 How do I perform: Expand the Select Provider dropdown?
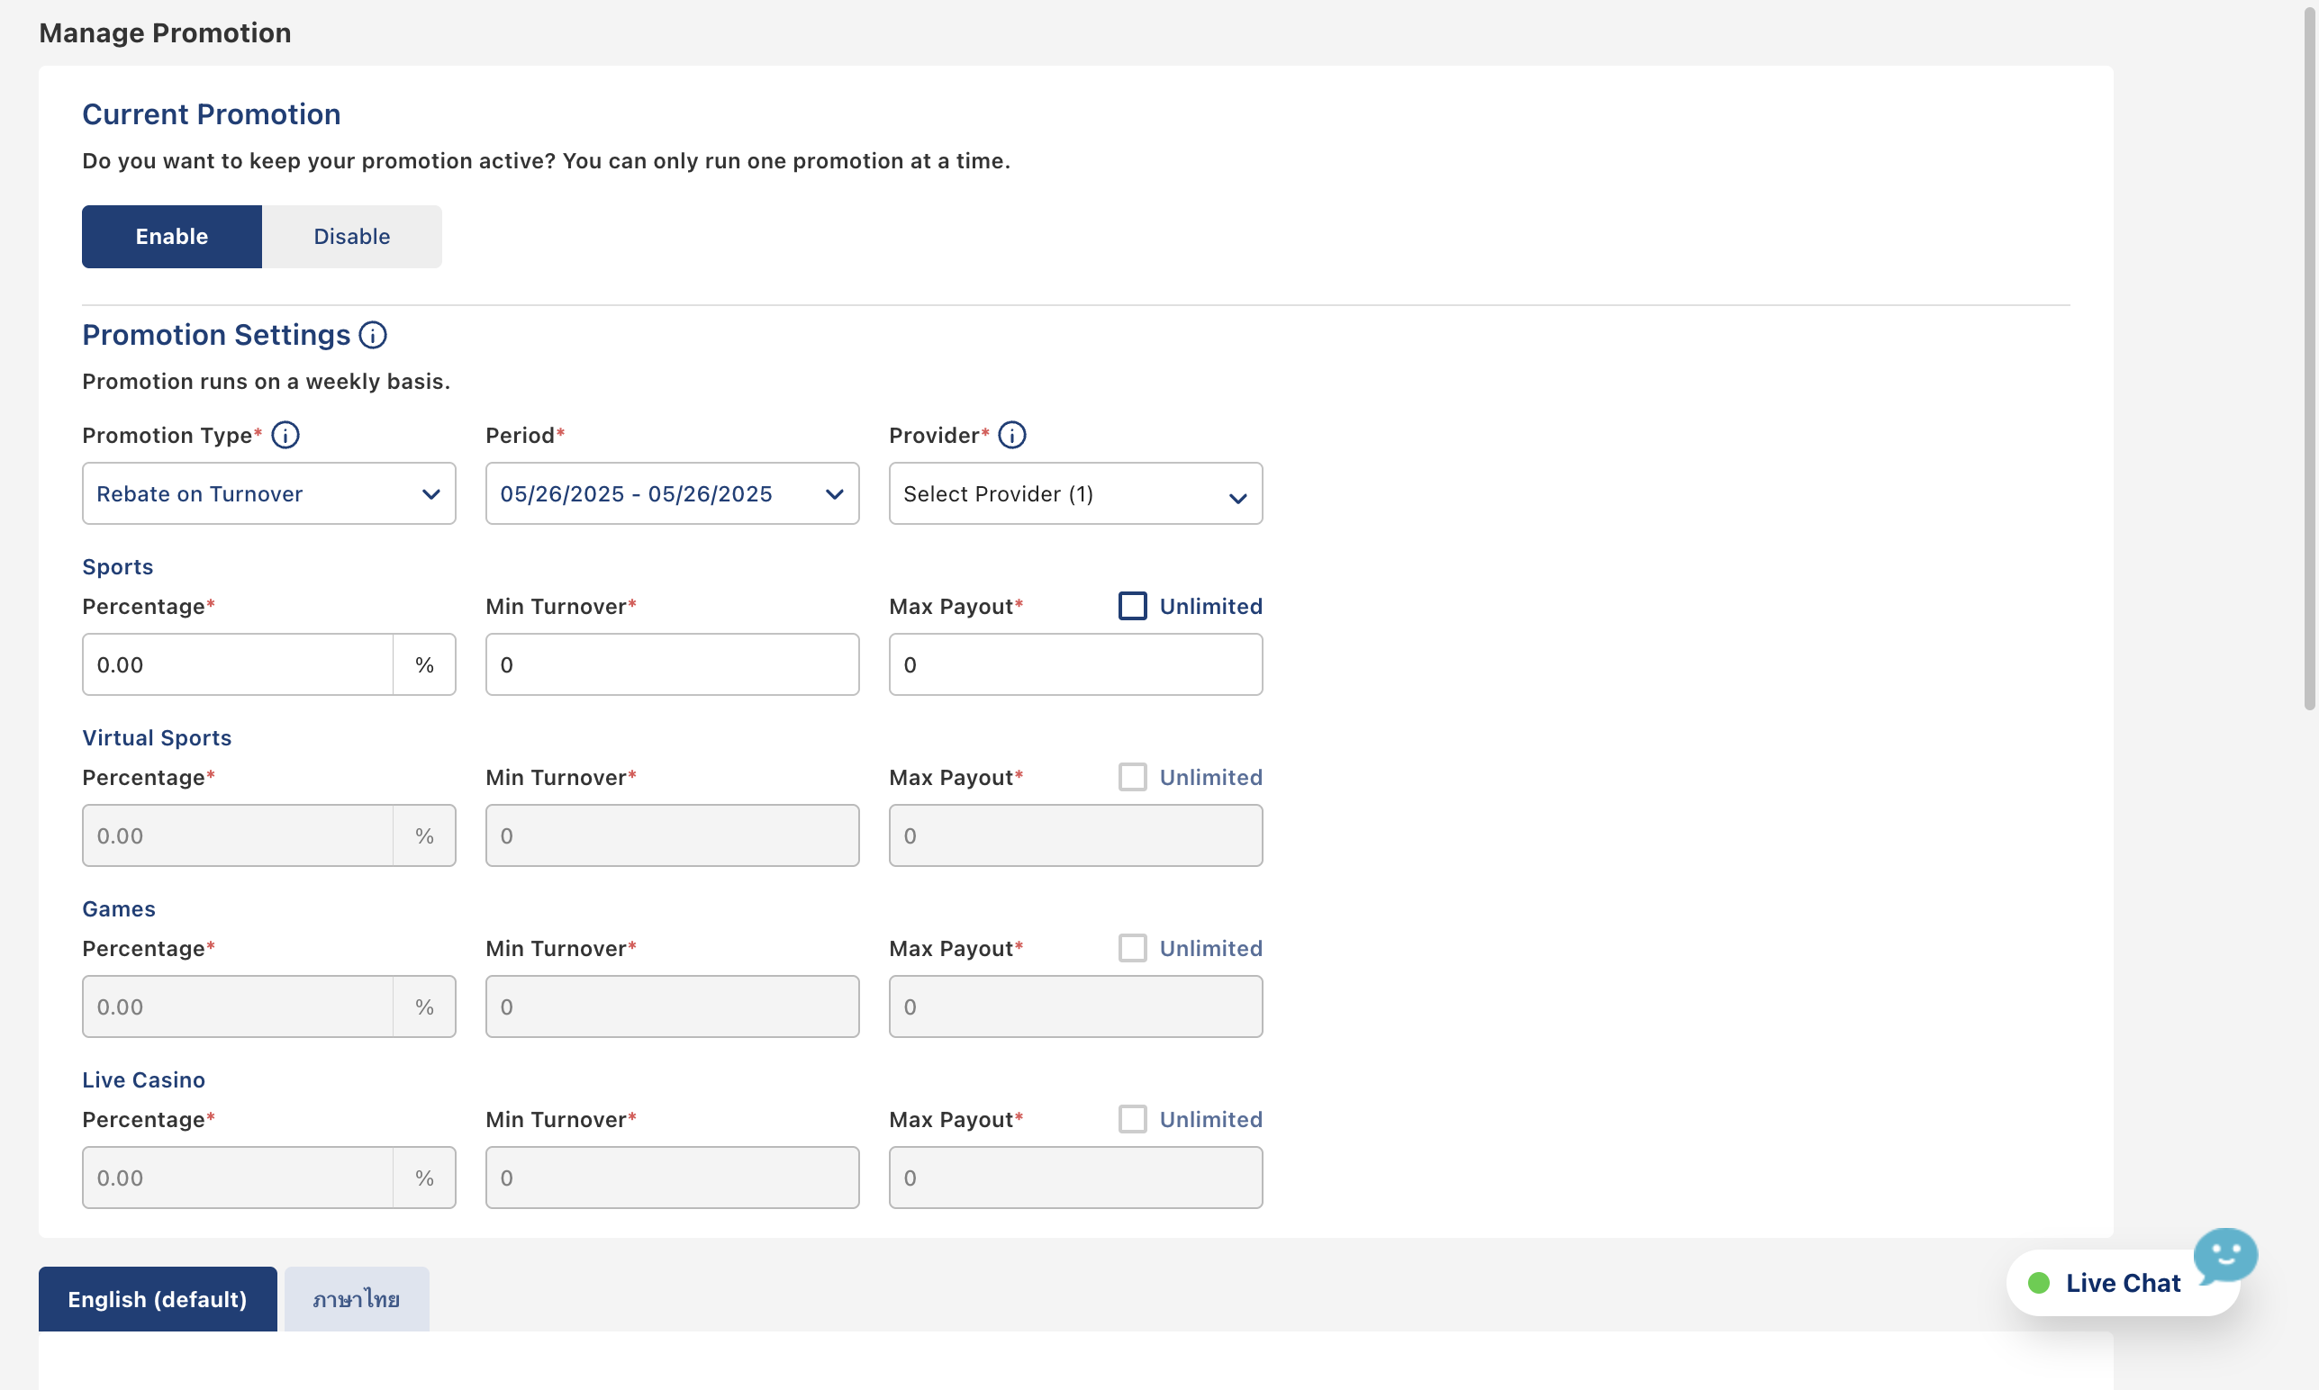(x=1074, y=493)
